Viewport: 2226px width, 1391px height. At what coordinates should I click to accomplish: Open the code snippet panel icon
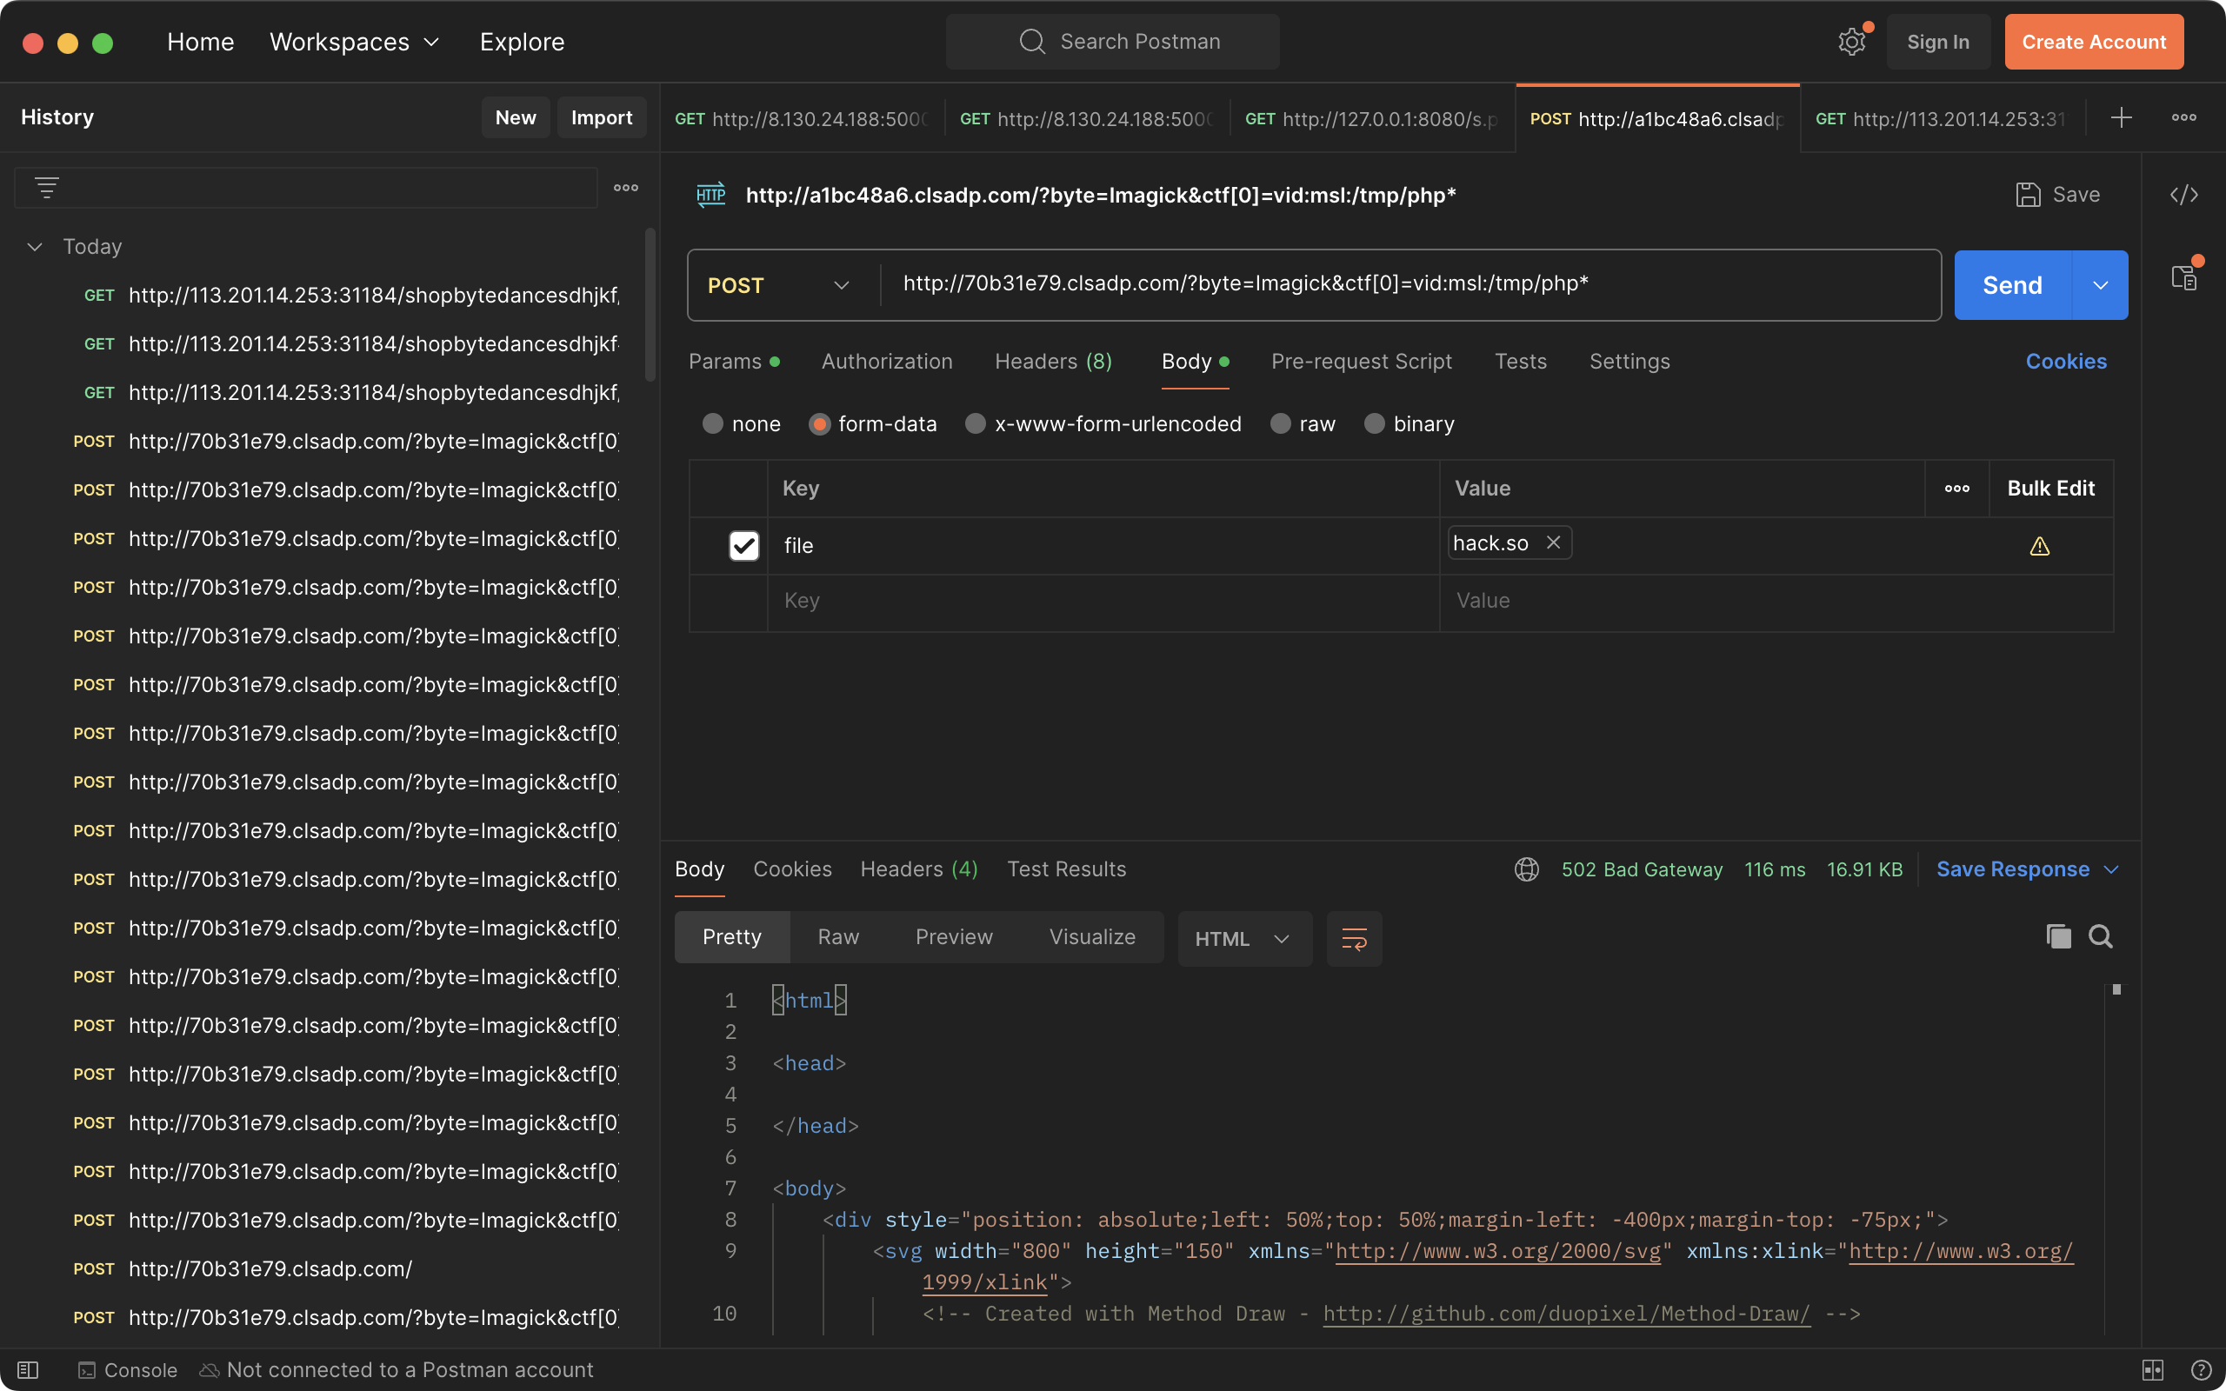(2183, 195)
